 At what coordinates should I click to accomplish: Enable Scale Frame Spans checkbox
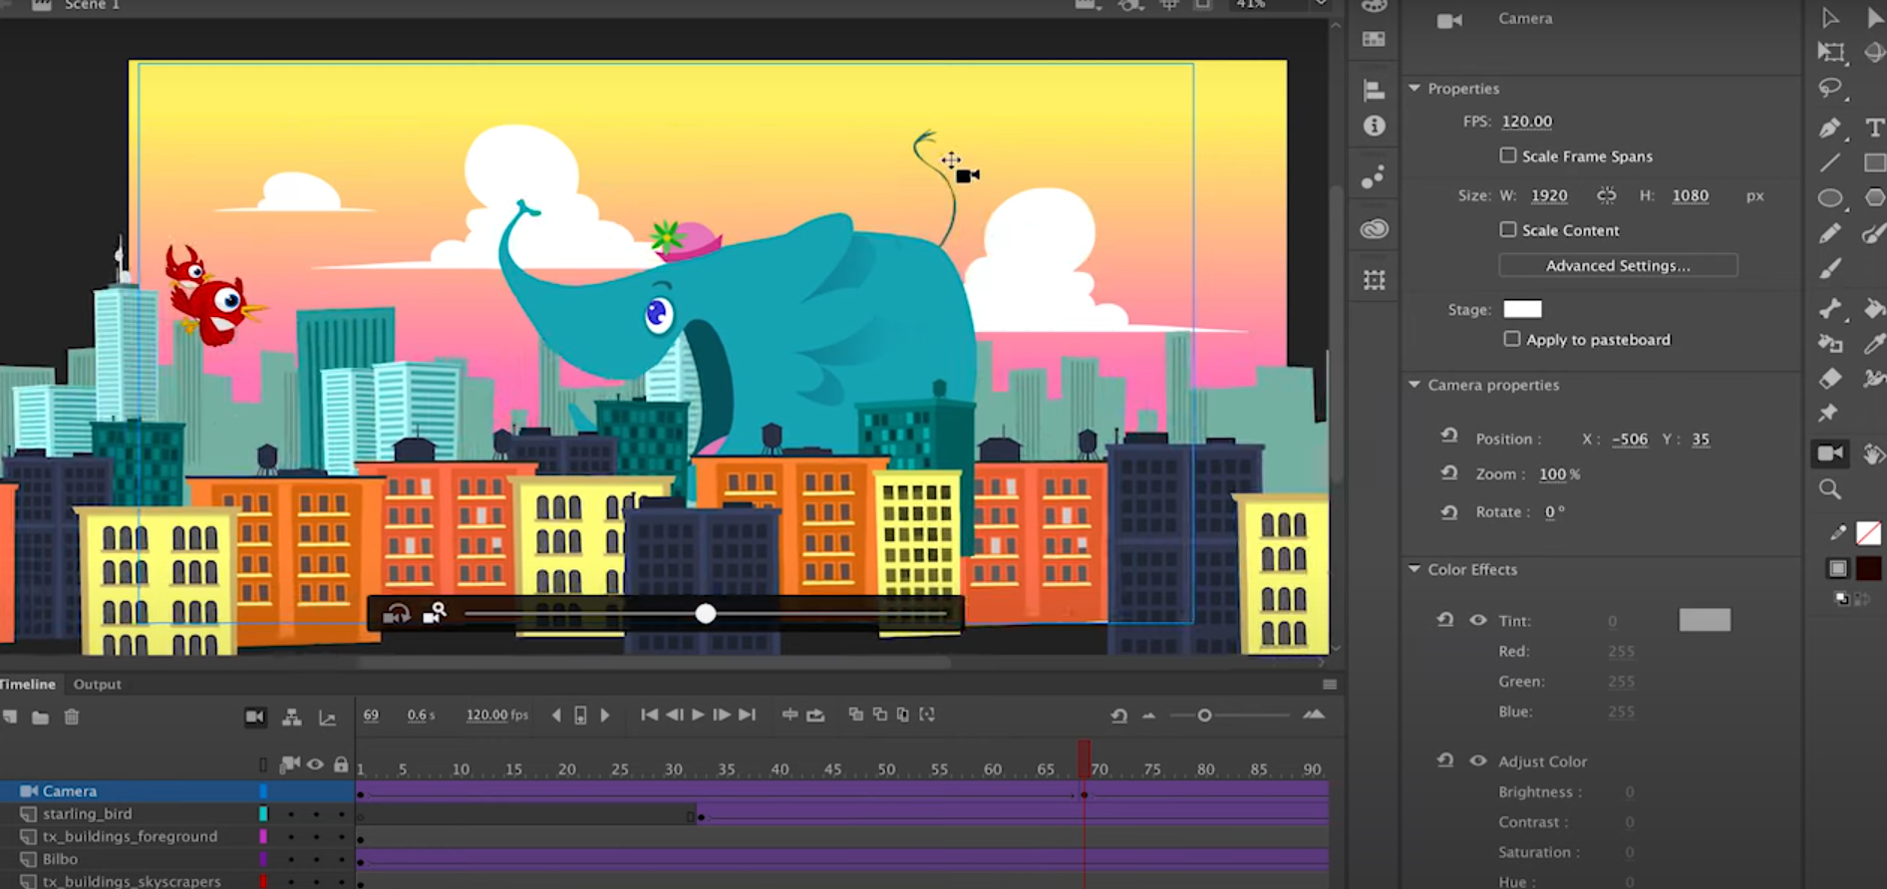coord(1508,155)
